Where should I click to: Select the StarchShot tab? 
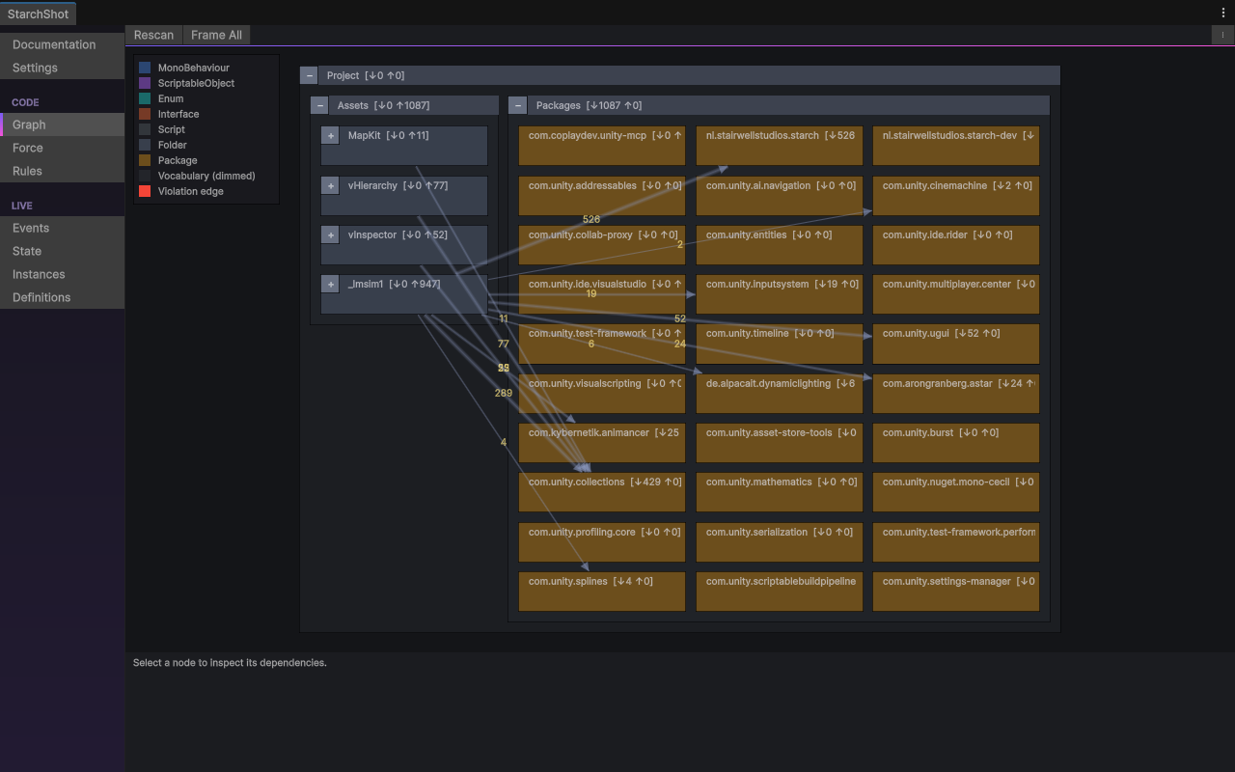(x=38, y=14)
